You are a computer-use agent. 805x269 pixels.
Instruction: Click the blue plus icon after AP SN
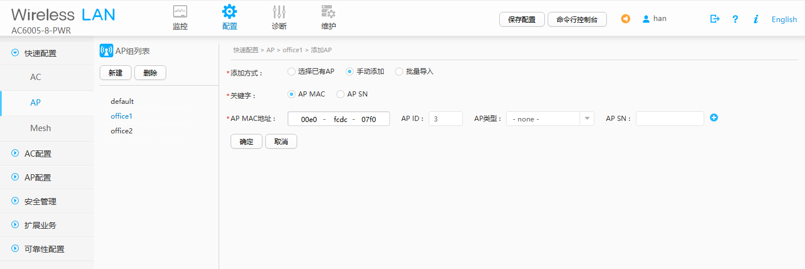point(714,118)
